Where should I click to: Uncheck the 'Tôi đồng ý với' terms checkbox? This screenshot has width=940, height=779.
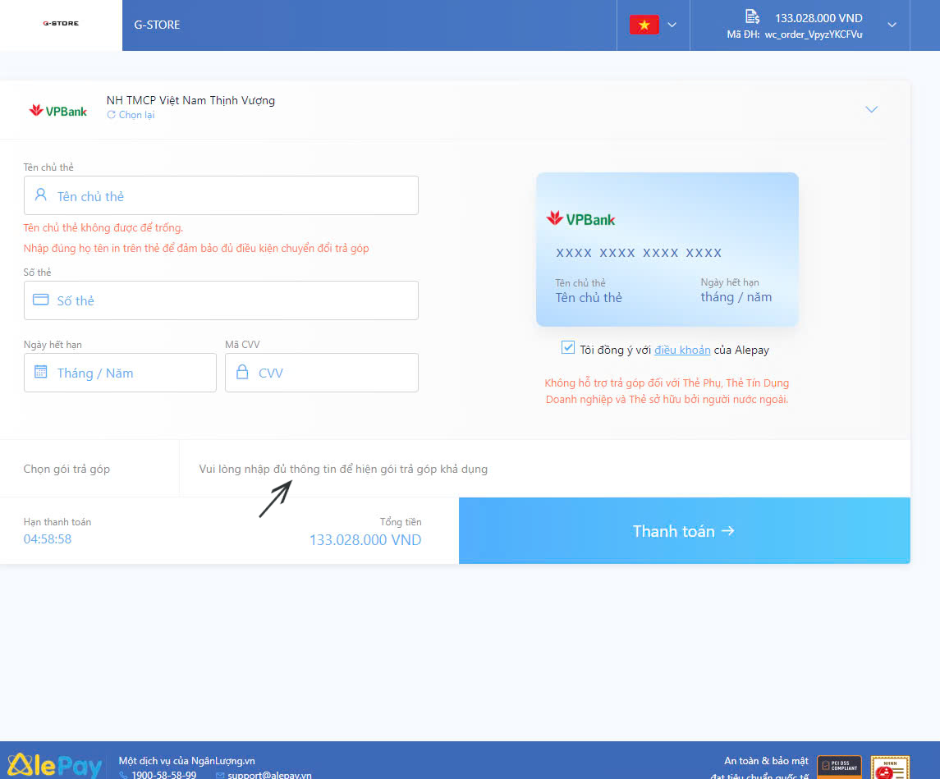(568, 347)
